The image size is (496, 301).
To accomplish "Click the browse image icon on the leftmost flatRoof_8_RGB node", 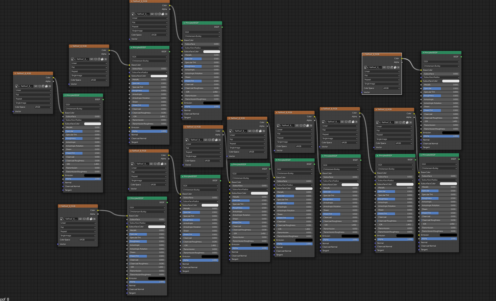I will [17, 86].
